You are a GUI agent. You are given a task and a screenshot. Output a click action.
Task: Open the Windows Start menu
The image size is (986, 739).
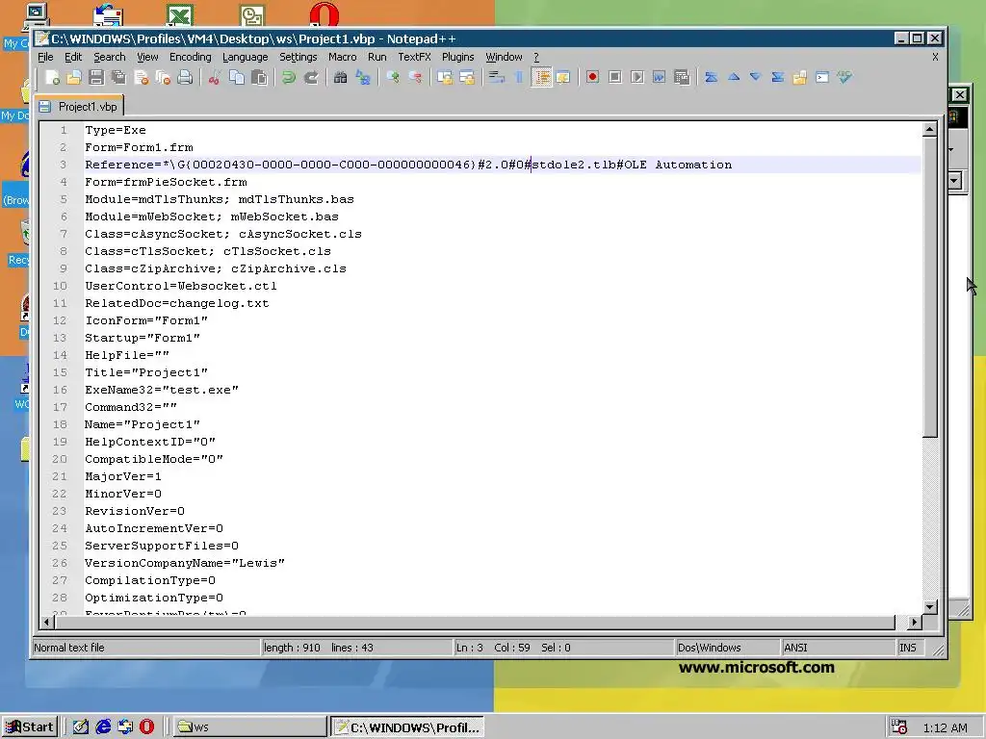[x=30, y=727]
